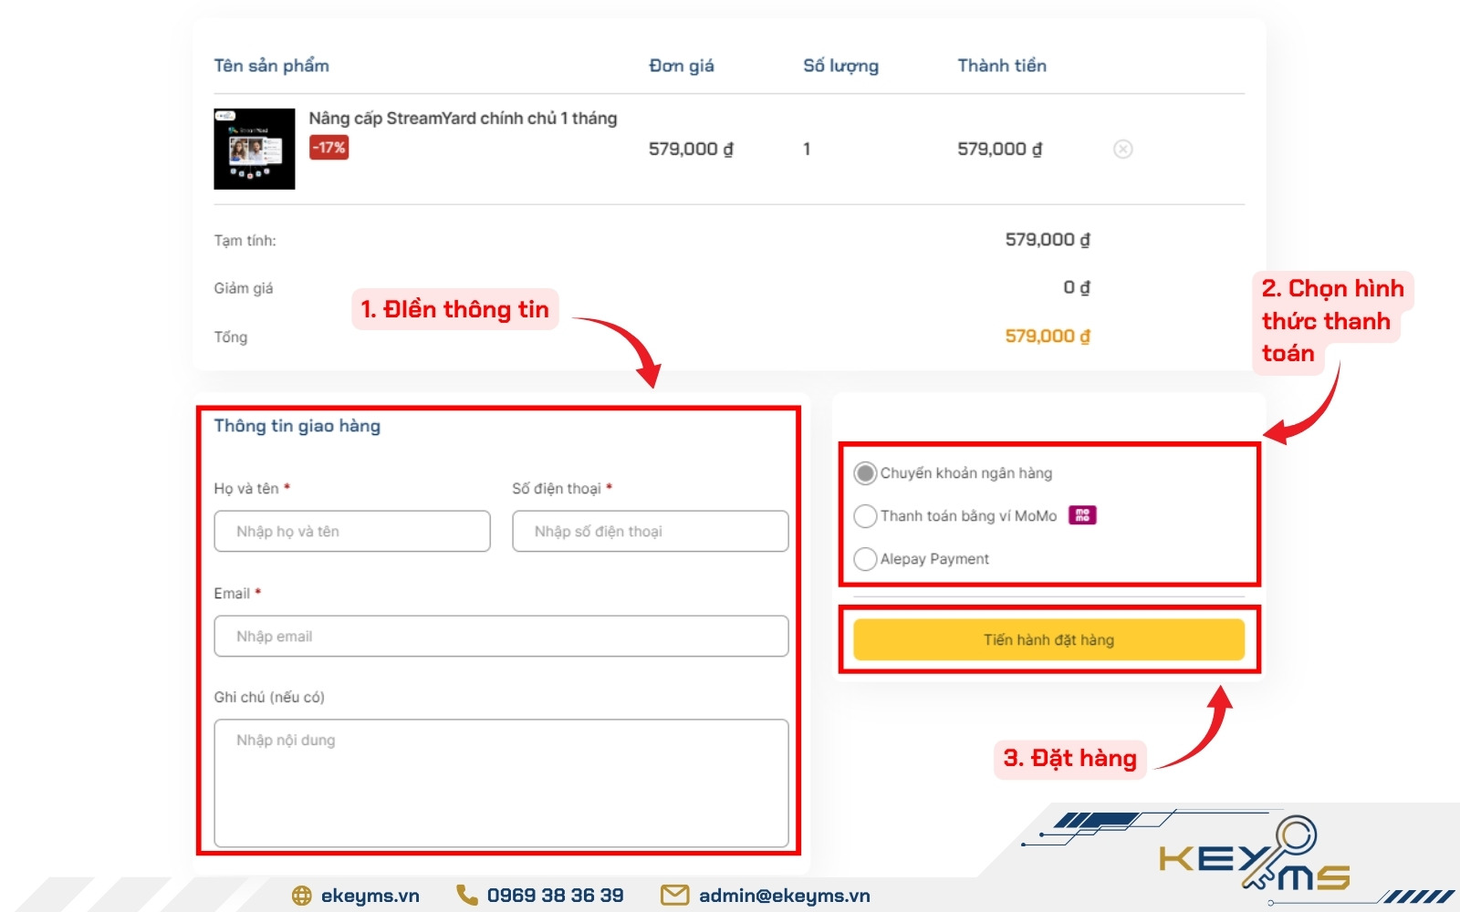Select the Thông tin giao hàng heading
Screen dimensions: 1460x912
tap(297, 426)
